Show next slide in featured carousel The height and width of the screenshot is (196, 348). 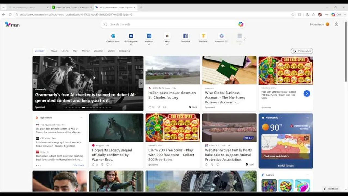pyautogui.click(x=141, y=83)
